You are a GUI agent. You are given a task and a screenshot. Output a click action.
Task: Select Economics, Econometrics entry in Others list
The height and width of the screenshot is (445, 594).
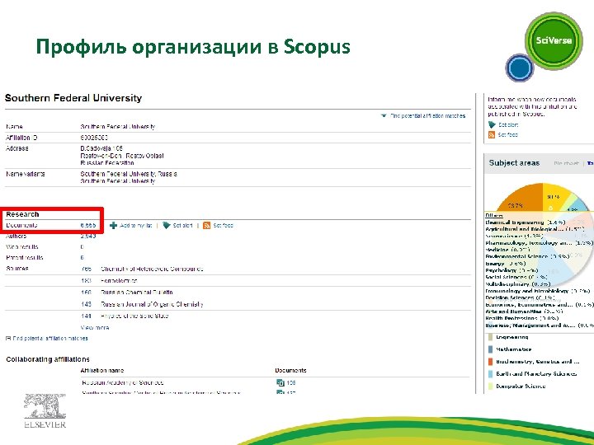coord(540,305)
